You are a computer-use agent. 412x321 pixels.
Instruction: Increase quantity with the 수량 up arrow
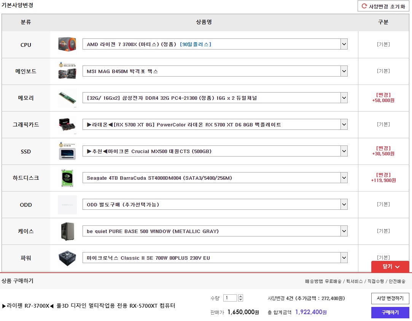241,296
